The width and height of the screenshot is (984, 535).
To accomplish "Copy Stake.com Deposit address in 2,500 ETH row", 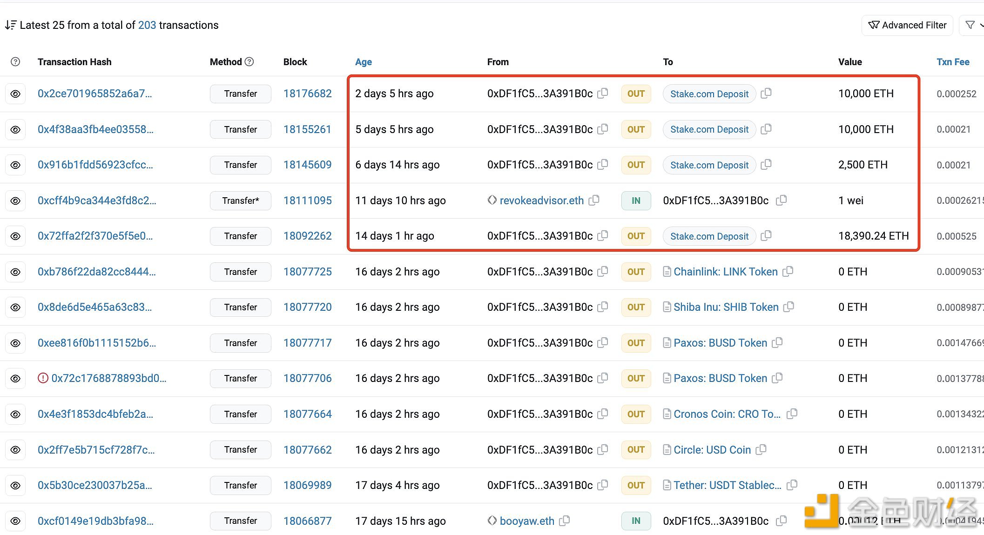I will pos(766,164).
